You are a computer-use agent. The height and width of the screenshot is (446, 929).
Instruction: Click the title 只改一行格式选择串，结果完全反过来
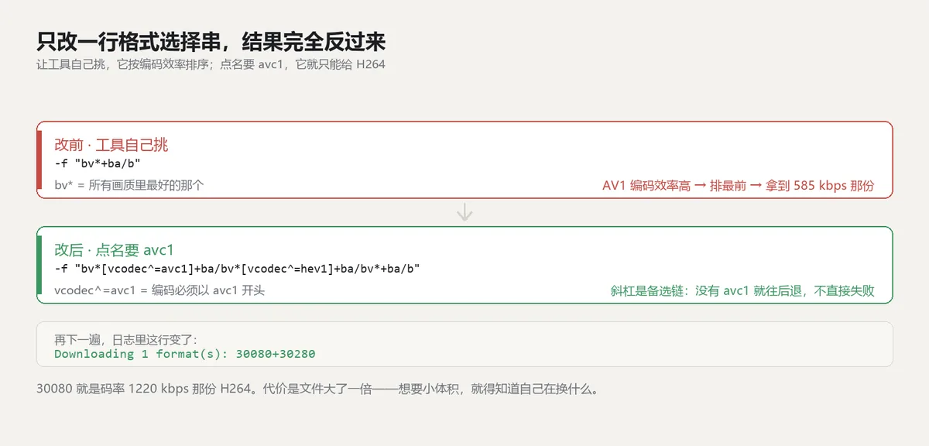pyautogui.click(x=211, y=42)
